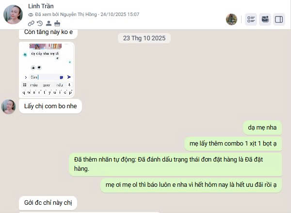The image size is (291, 213).
Task: Click message 'mẹ lấy thêm combo 1 xịt 1 bọt ạ'
Action: click(x=233, y=144)
